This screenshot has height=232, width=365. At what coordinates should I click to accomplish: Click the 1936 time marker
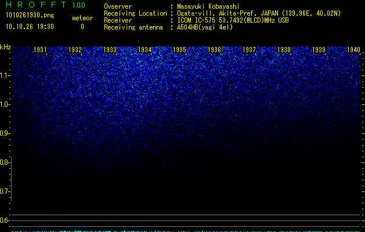coord(214,50)
